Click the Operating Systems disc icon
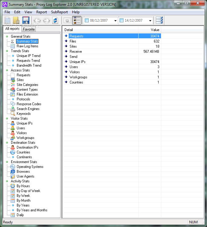The image size is (207, 227). point(13,167)
